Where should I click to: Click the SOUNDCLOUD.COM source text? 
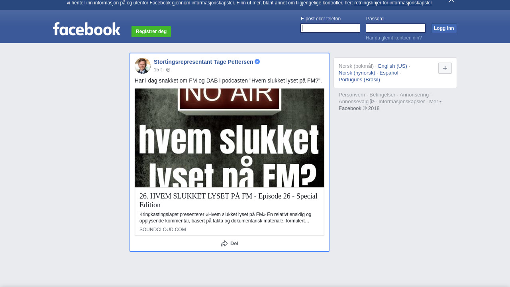(x=163, y=230)
